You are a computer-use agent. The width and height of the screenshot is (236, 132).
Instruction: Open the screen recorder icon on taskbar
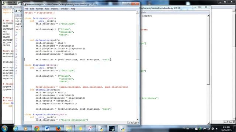point(112,129)
